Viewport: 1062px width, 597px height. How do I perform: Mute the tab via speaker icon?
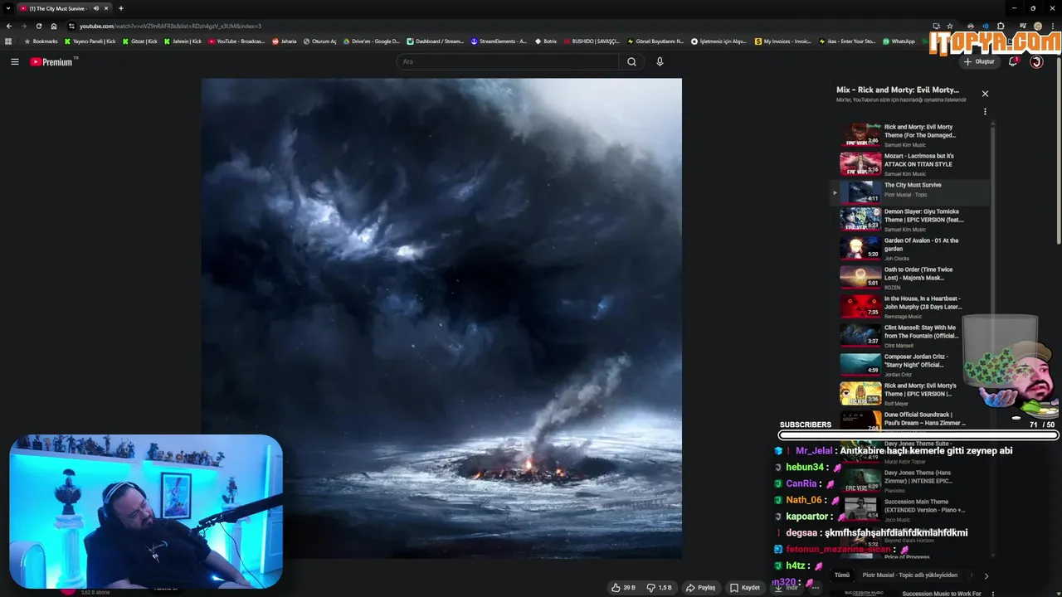click(96, 8)
